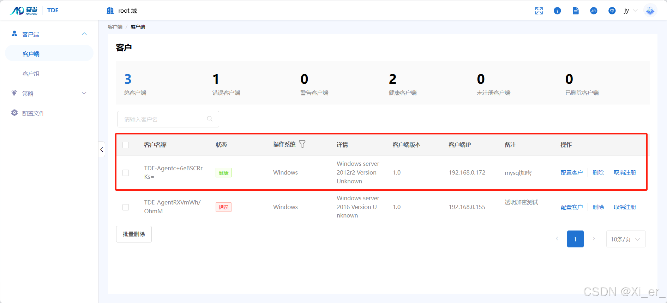The width and height of the screenshot is (667, 303).
Task: Open the jy user dropdown
Action: coord(630,11)
